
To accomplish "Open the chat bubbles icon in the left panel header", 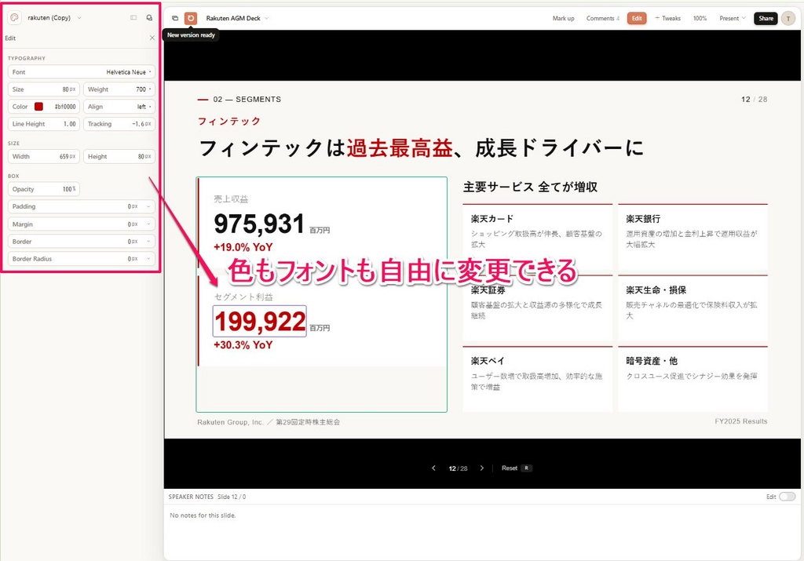I will point(149,17).
